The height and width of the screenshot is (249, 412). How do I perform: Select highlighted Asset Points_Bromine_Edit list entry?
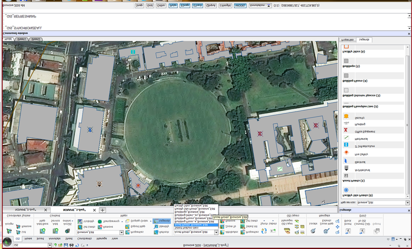pos(196,225)
